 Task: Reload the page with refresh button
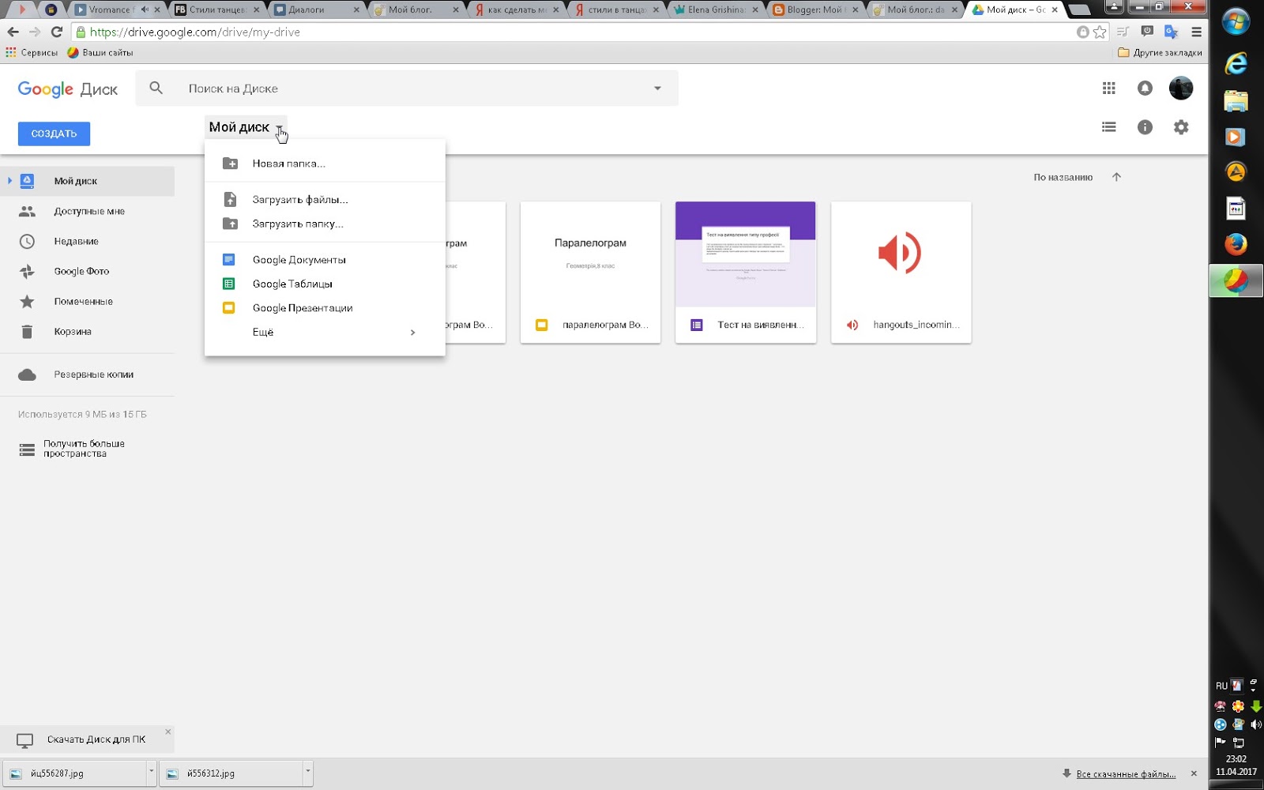pos(56,32)
